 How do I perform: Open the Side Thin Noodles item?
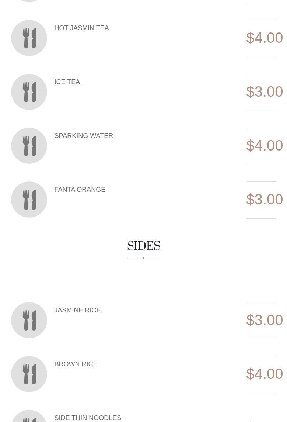click(x=88, y=418)
